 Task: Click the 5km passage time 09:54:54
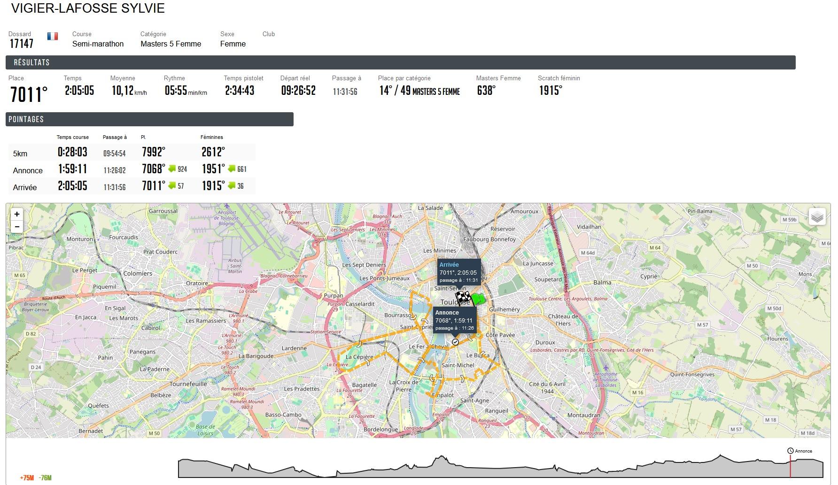(115, 154)
